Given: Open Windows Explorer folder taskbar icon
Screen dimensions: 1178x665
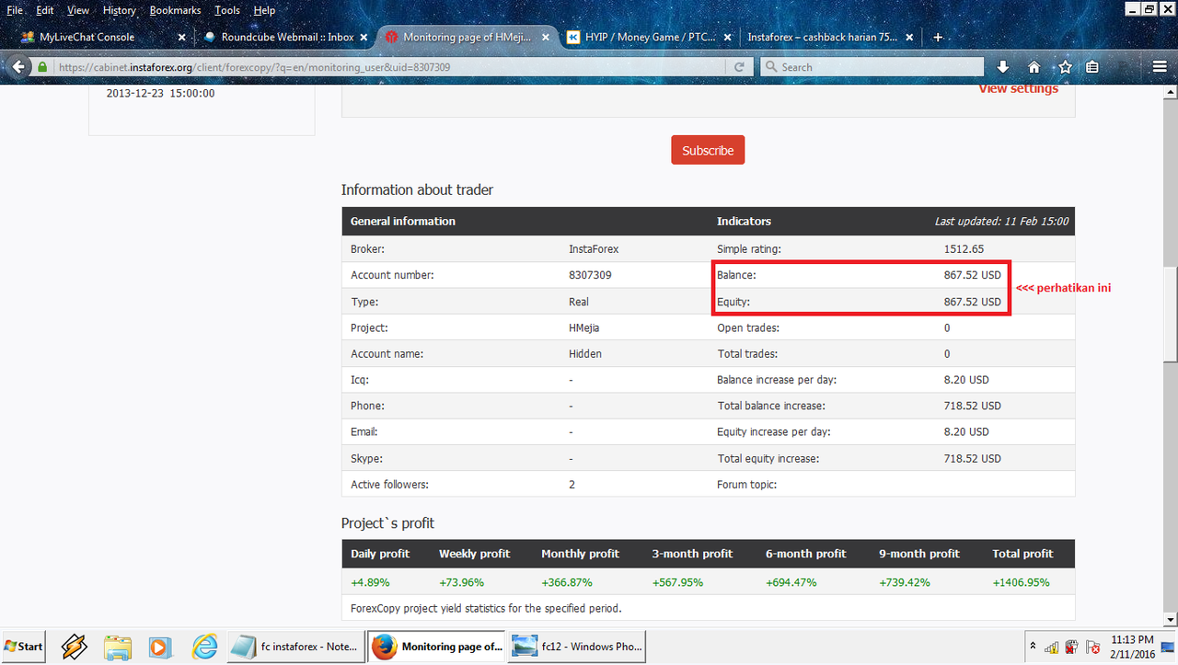Looking at the screenshot, I should [x=118, y=647].
